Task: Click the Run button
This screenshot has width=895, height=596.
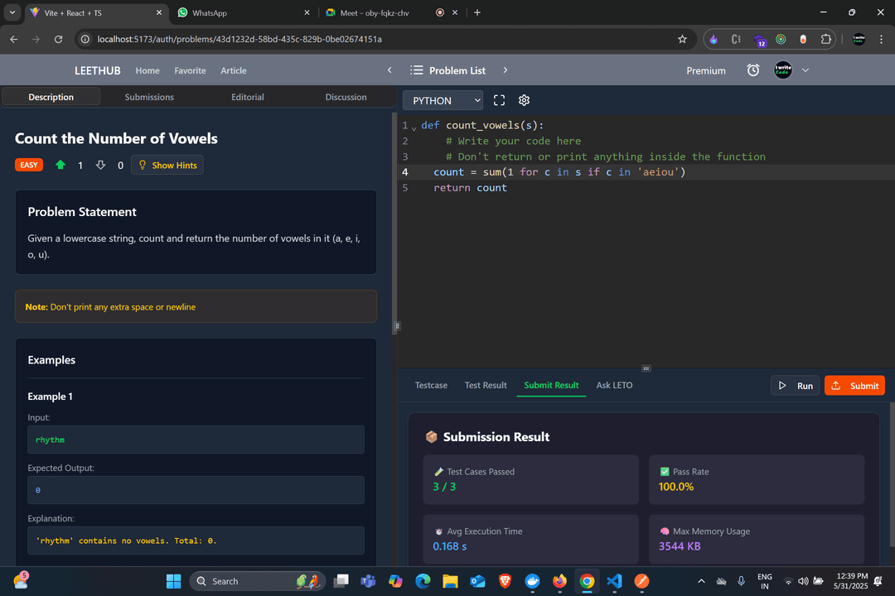Action: click(x=795, y=386)
